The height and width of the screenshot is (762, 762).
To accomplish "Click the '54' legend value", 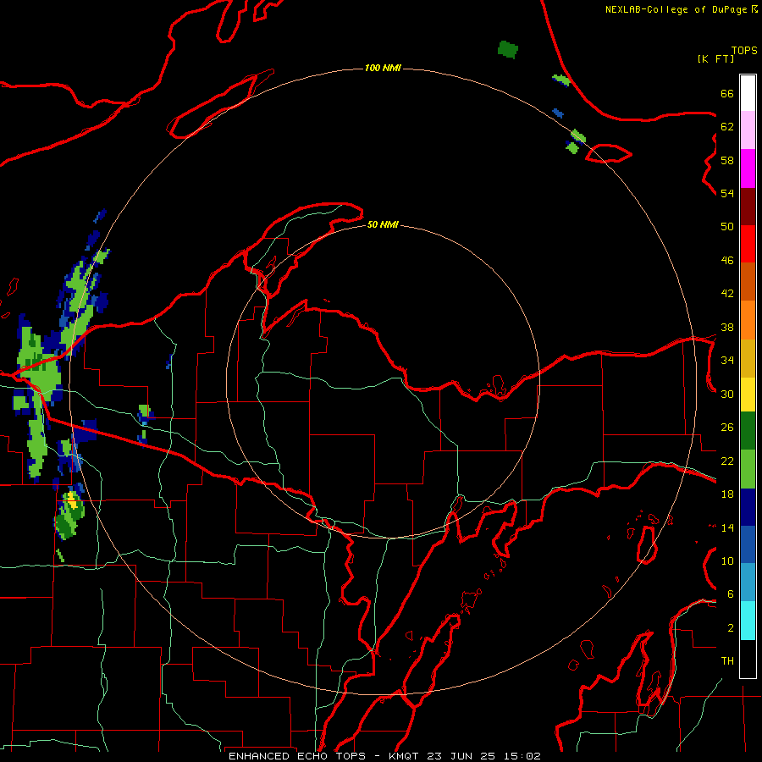I will (x=727, y=193).
